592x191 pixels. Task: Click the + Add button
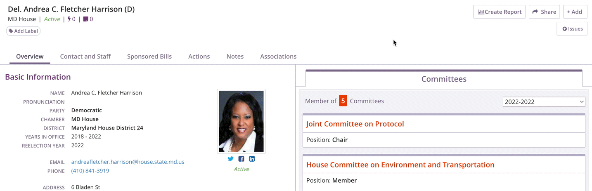click(575, 12)
